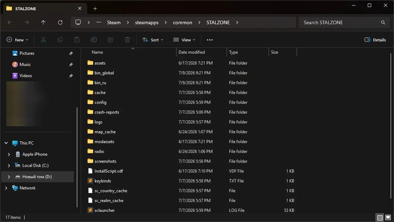Click the Rename icon in toolbar
The width and height of the screenshot is (394, 222).
click(x=94, y=40)
